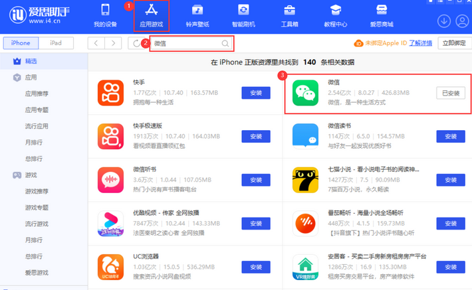Click the 微信读书 app icon
Viewport: 472px width, 290px height.
305,137
